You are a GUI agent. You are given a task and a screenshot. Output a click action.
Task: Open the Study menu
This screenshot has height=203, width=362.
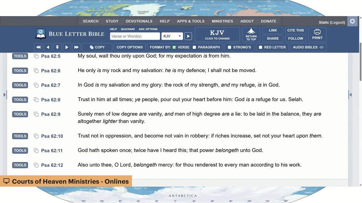point(112,21)
